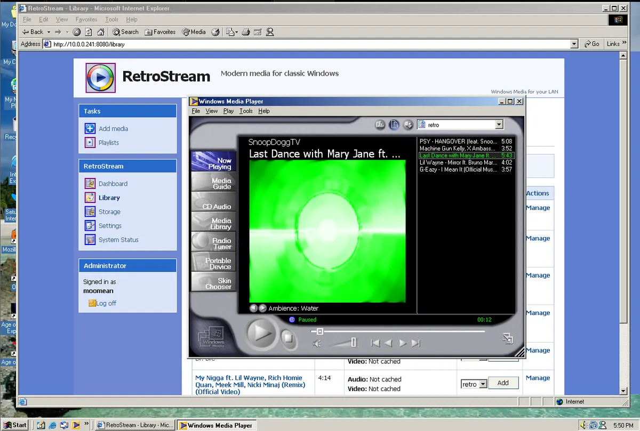Click the Add media link in Tasks
640x431 pixels.
113,129
